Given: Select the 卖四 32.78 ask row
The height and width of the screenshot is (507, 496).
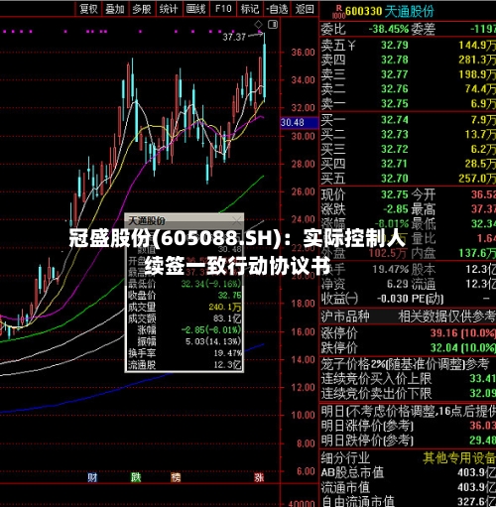Looking at the screenshot, I should coord(408,60).
